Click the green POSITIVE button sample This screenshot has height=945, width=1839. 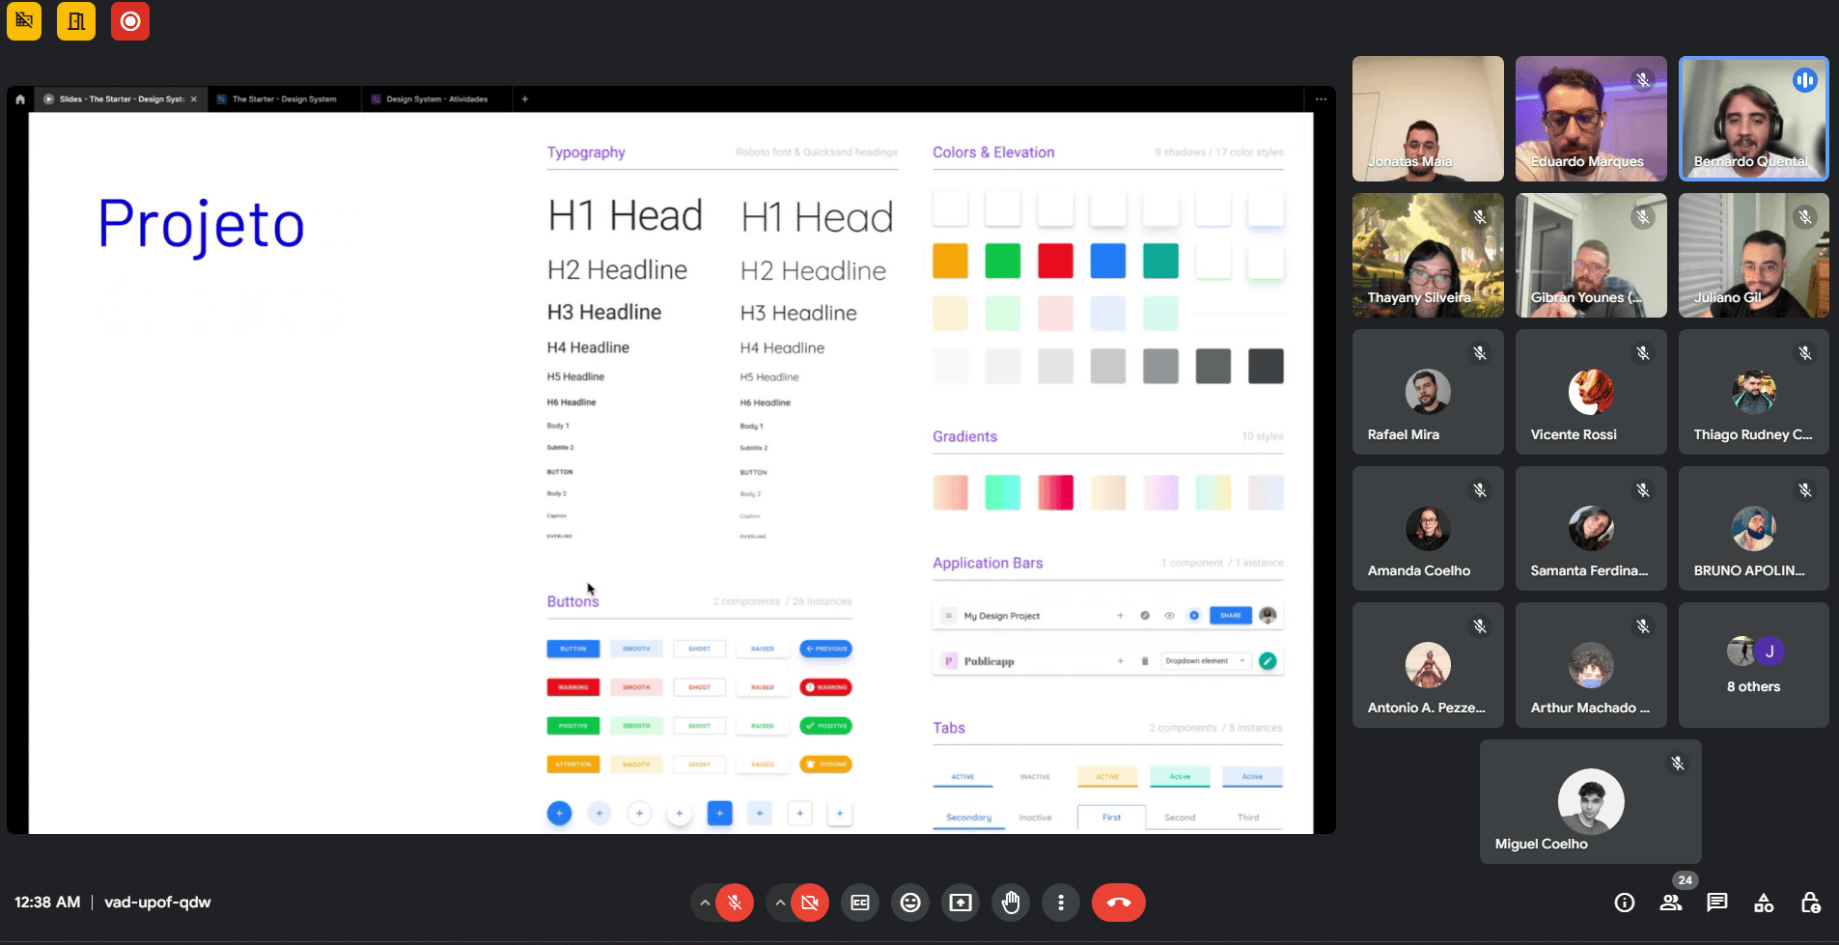[x=573, y=726]
